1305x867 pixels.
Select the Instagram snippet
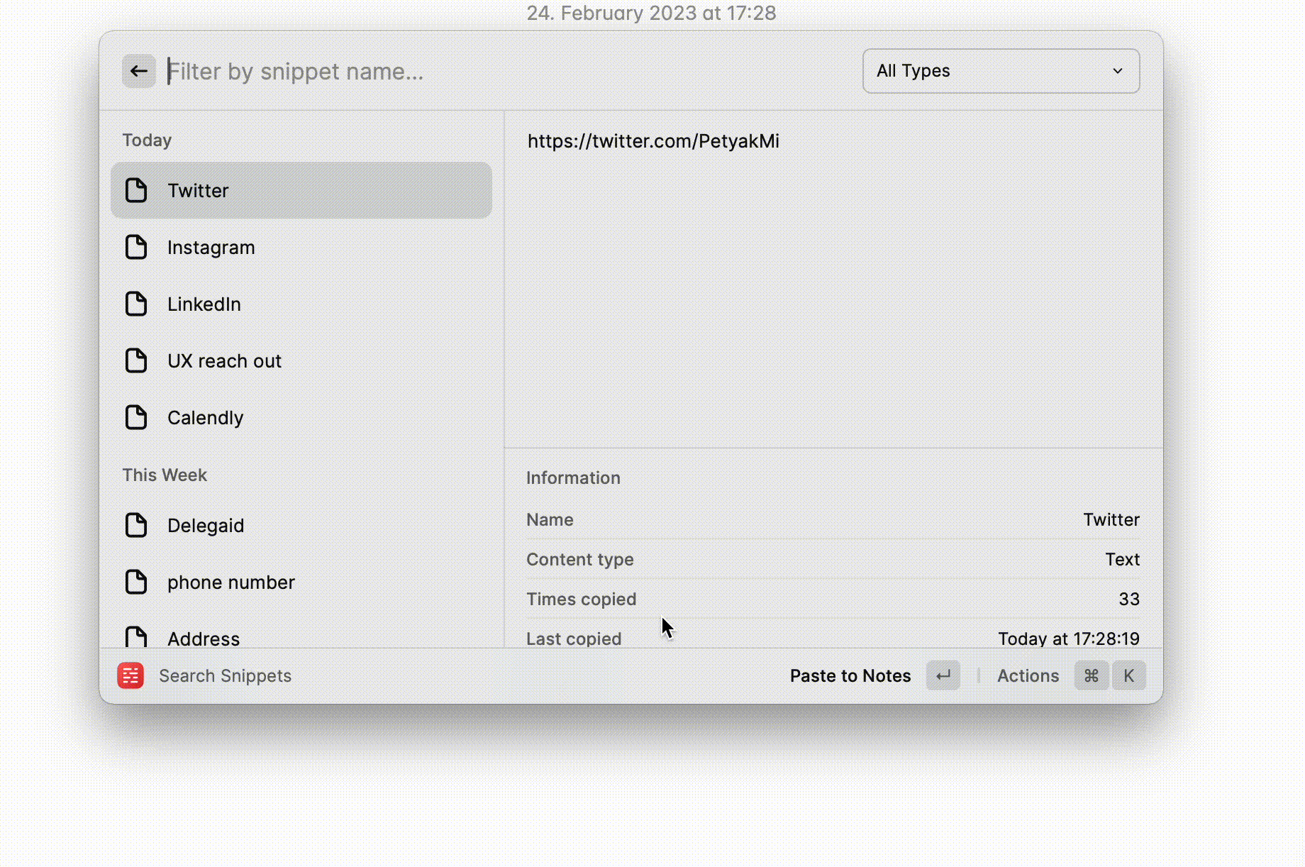211,247
